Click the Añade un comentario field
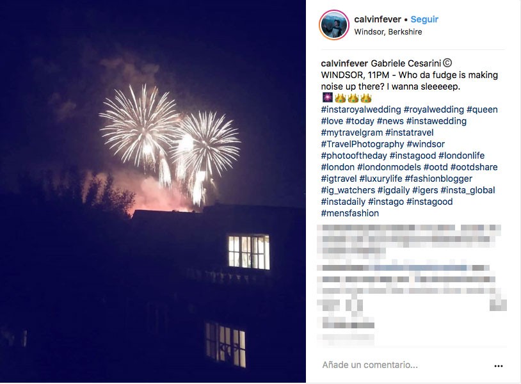This screenshot has height=384, width=521. coord(405,365)
